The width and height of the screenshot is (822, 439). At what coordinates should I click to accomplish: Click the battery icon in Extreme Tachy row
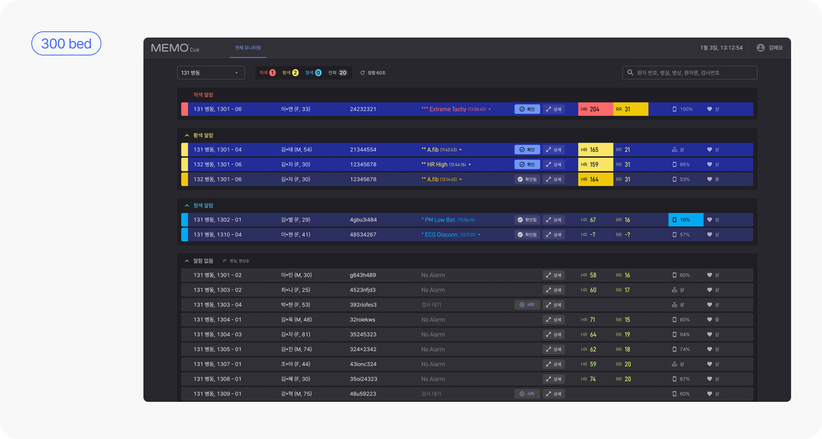674,109
